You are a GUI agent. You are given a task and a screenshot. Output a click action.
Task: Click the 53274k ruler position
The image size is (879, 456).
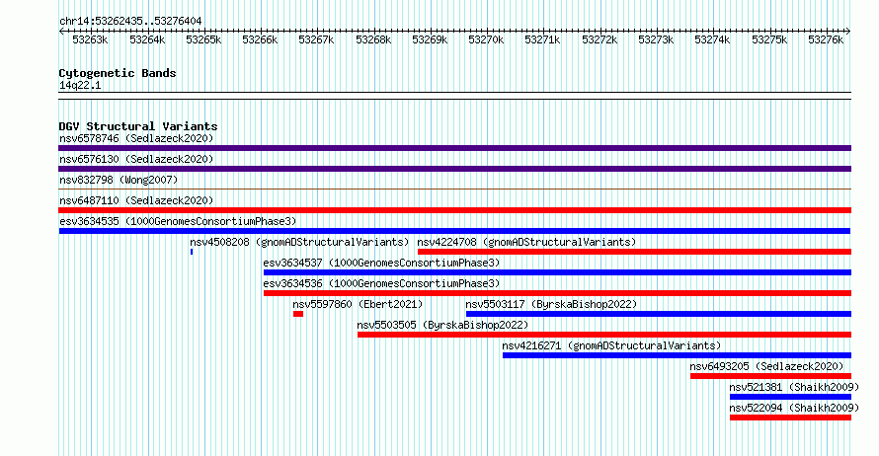point(712,39)
